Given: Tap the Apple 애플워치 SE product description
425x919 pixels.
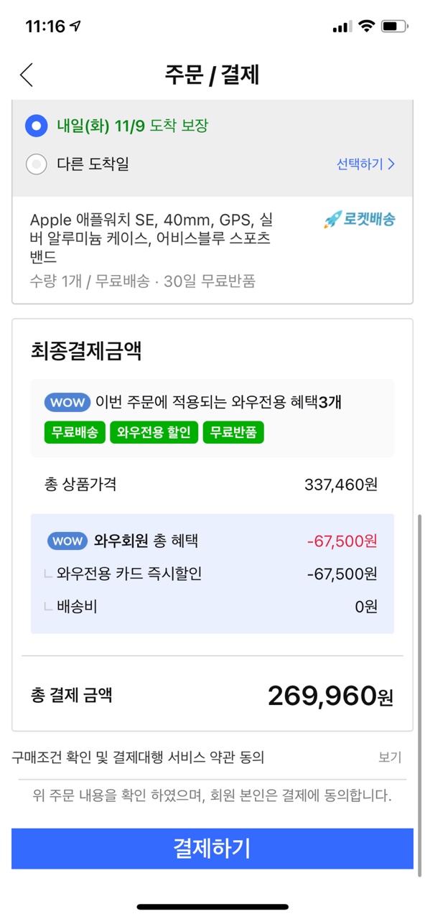Looking at the screenshot, I should click(x=151, y=238).
